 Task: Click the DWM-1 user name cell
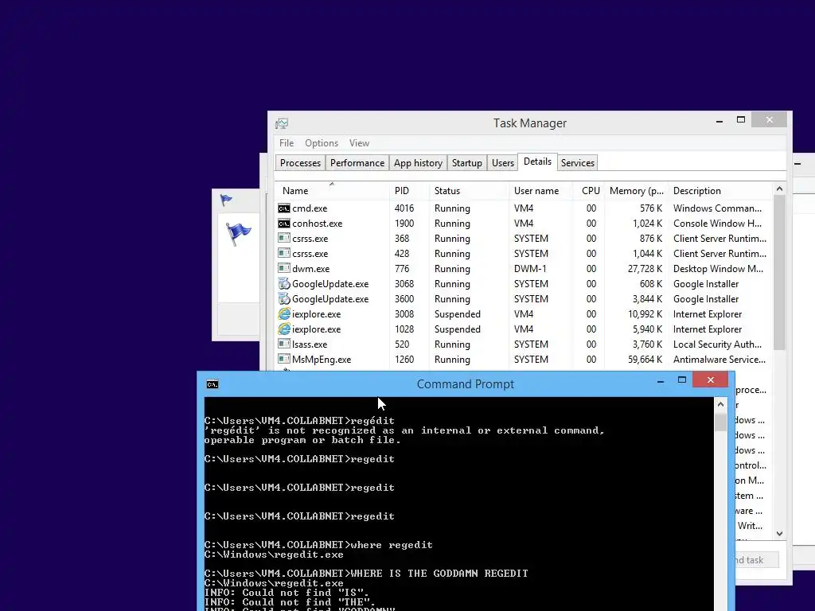tap(530, 269)
